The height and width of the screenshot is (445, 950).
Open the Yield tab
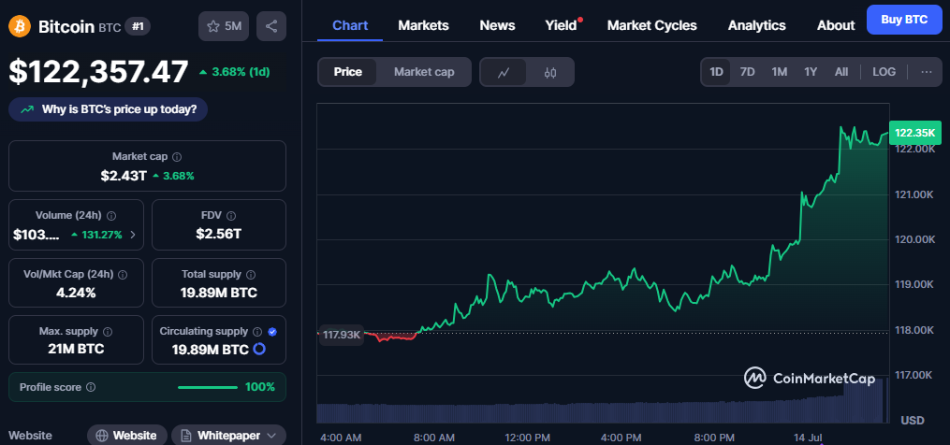pos(561,25)
